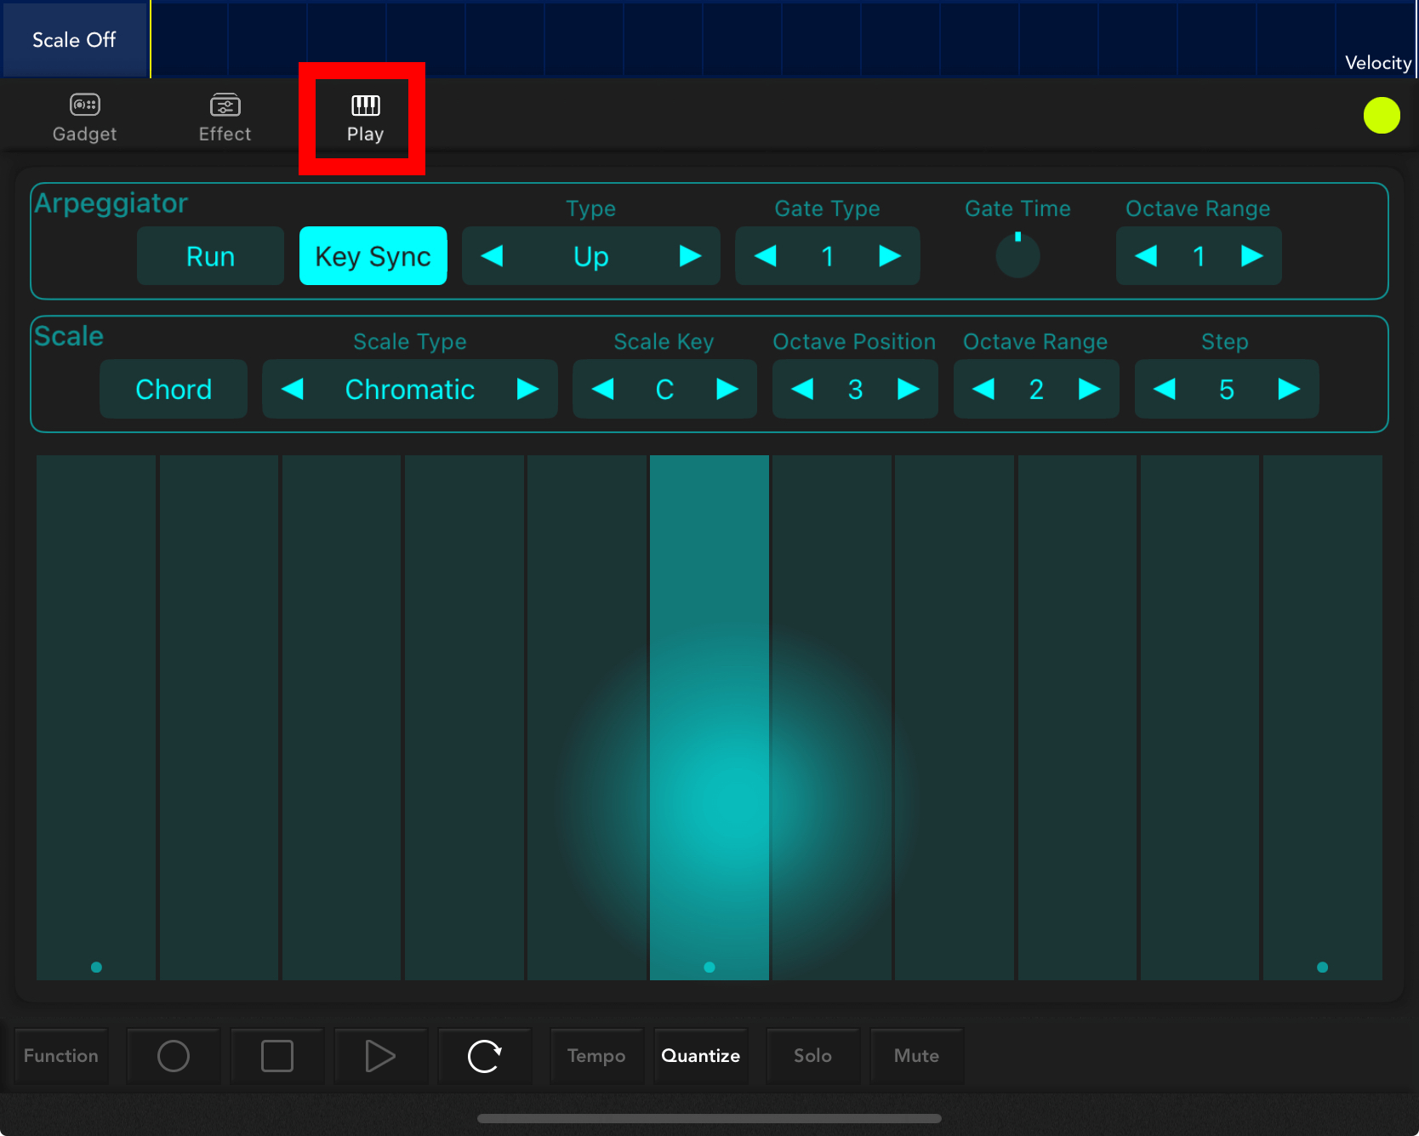Decrease Arpeggiator Octave Range

point(1146,256)
